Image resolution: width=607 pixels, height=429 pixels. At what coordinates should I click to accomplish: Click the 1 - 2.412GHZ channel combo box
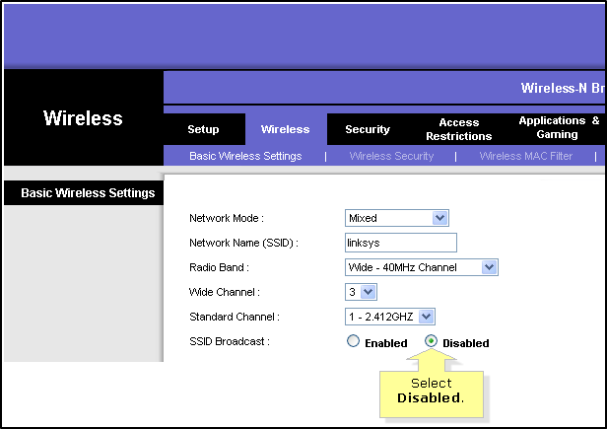390,317
